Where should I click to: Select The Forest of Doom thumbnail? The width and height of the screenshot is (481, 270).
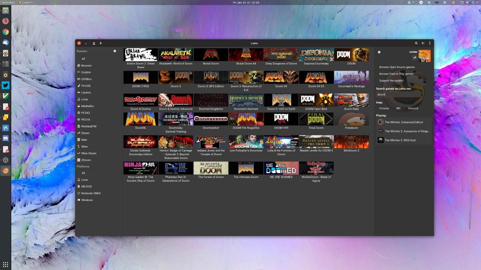(x=211, y=168)
